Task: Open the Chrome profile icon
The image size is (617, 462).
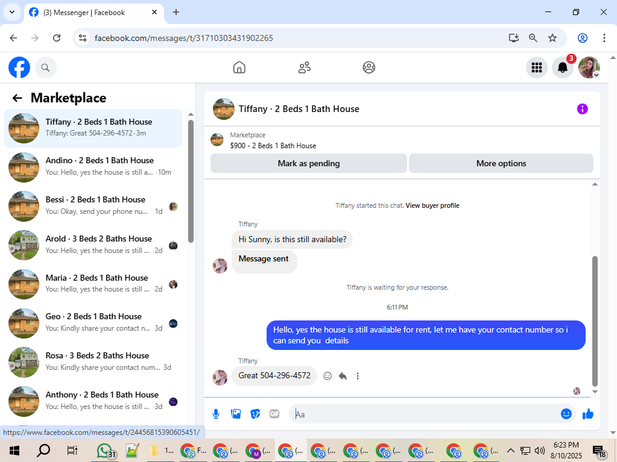Action: click(583, 38)
